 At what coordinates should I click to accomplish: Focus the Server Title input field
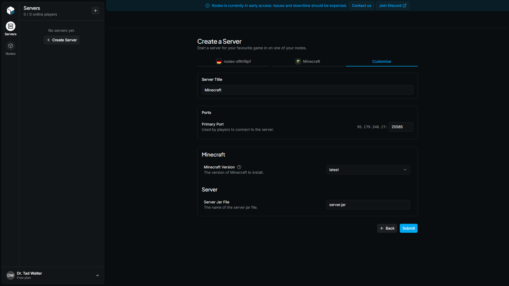tap(308, 90)
